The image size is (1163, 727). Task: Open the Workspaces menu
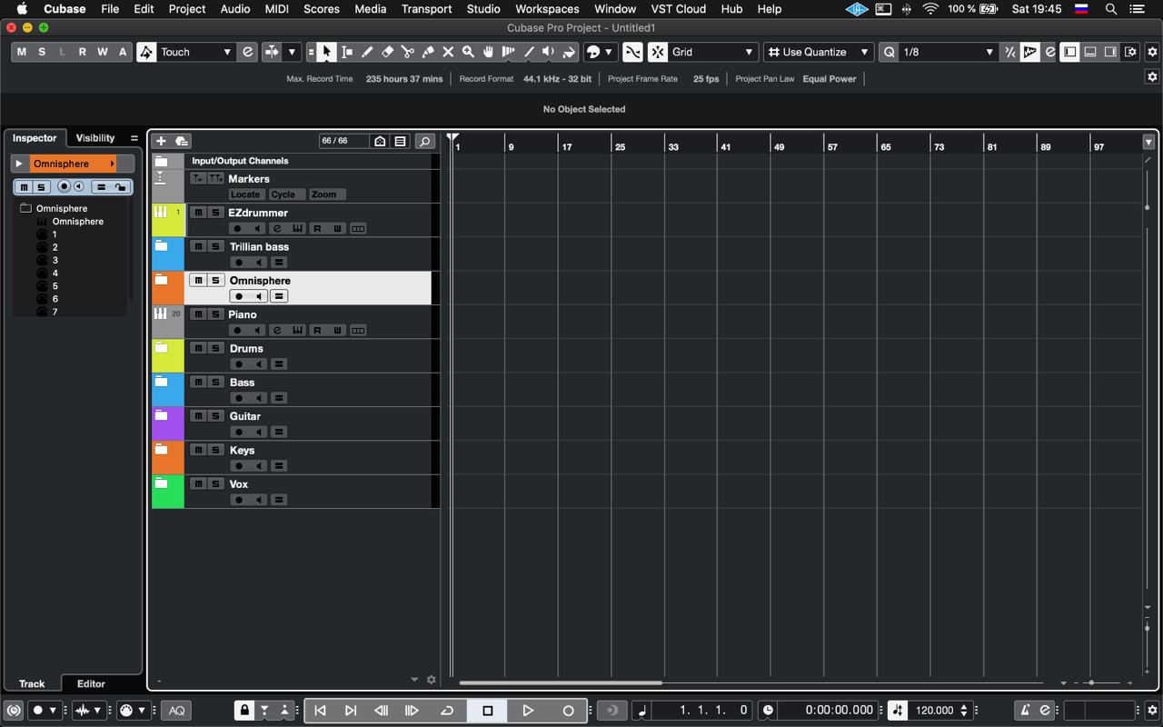(x=547, y=9)
